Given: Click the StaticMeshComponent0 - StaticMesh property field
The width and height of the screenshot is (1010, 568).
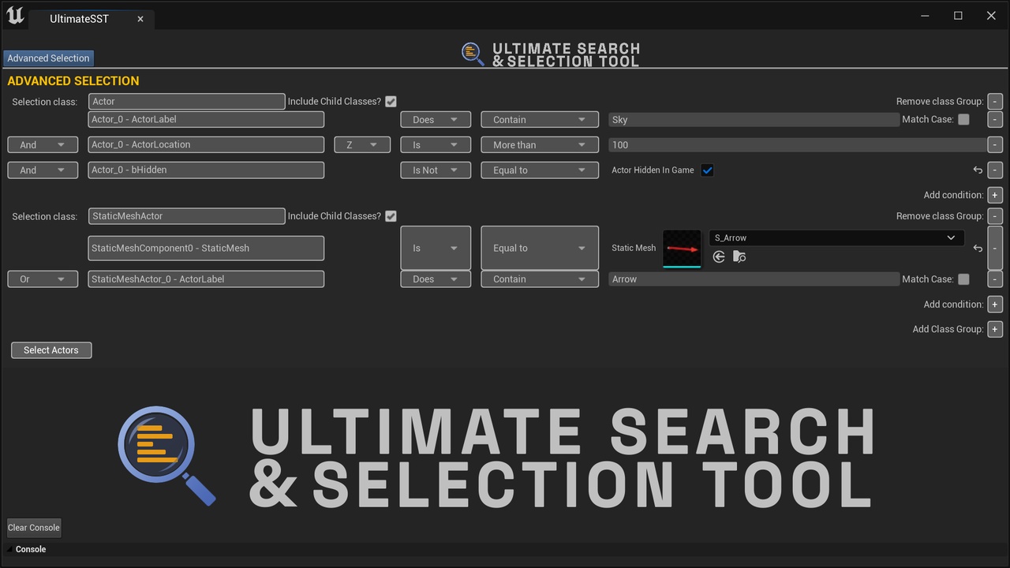Looking at the screenshot, I should coord(206,248).
